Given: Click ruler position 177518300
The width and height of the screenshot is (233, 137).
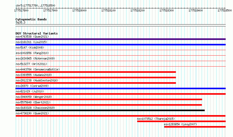Looking at the screenshot, I should 167,10.
